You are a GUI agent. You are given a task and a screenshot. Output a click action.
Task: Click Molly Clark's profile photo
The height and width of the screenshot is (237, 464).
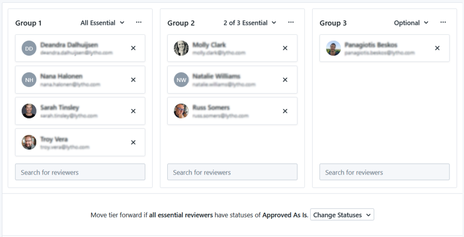point(181,48)
